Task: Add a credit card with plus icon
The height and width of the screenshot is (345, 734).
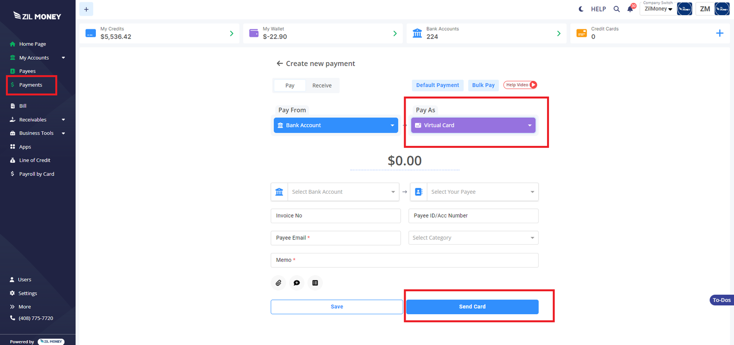Action: (720, 33)
